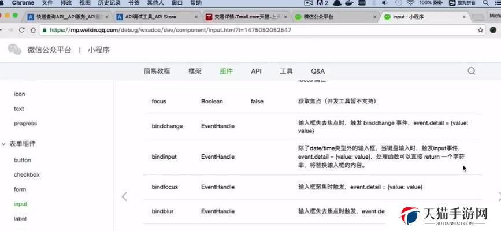Click the 小程序 link in the page header

(x=98, y=50)
